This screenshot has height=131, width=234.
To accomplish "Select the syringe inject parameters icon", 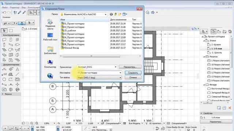I will pyautogui.click(x=24, y=12).
